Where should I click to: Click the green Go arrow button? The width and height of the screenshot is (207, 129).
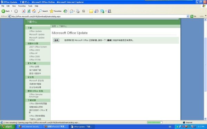192,16
